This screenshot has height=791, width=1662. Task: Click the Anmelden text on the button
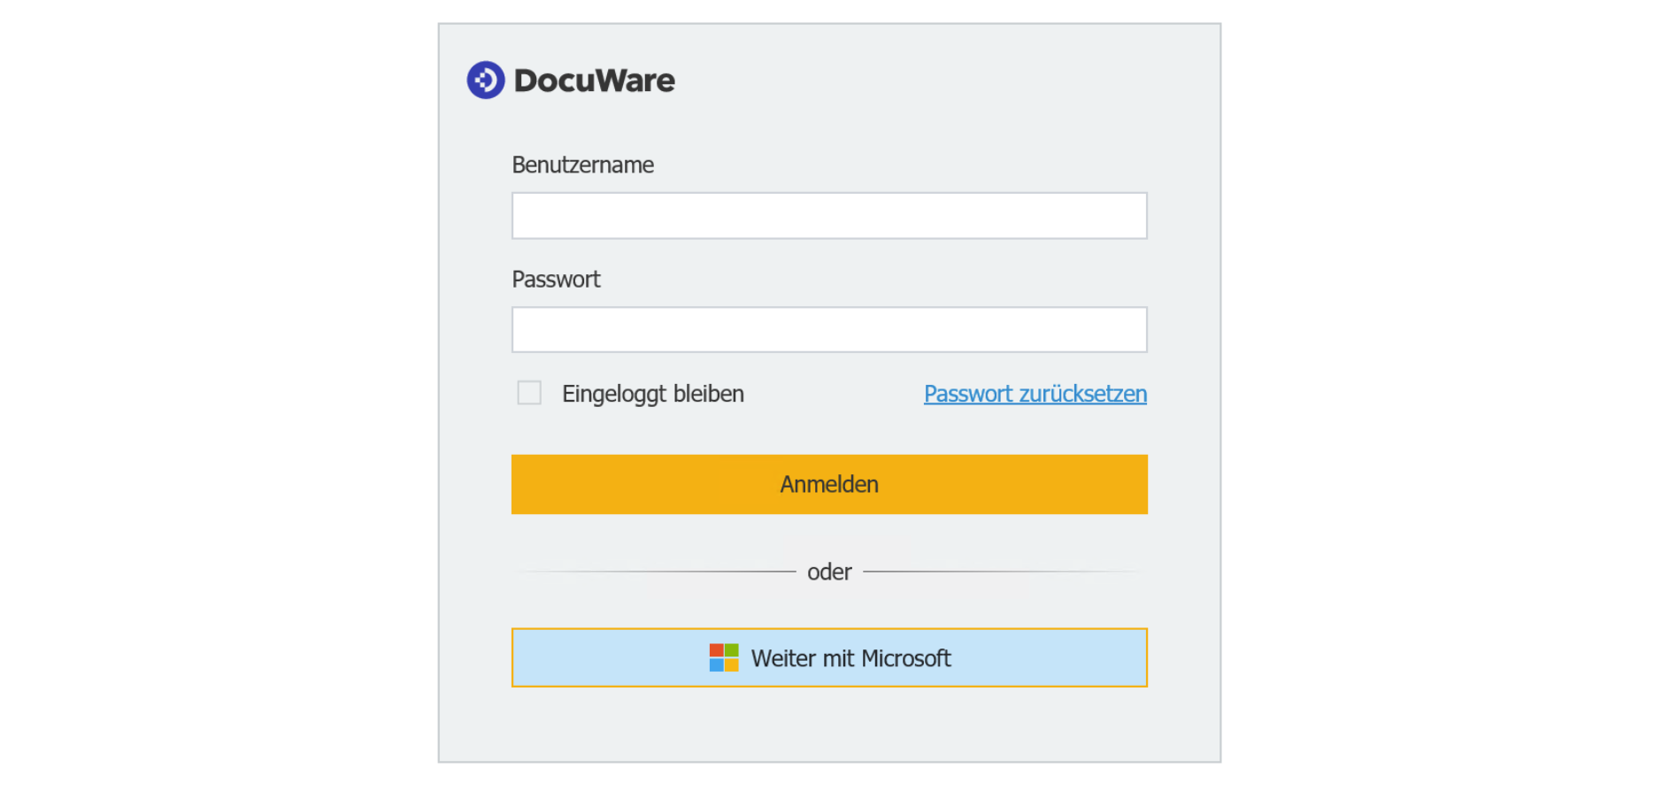point(829,485)
